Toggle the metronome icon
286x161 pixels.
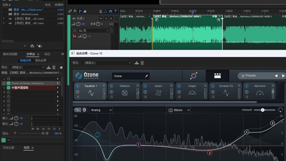point(100,11)
